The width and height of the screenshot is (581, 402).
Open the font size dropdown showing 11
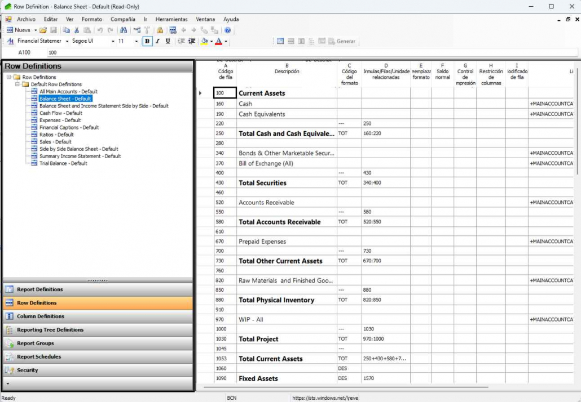click(x=135, y=41)
